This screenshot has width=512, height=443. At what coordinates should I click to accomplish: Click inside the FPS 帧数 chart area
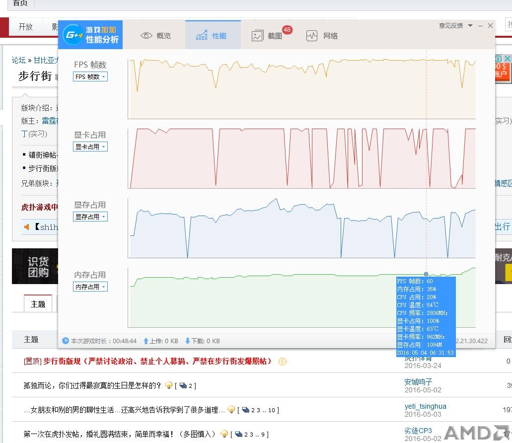coord(301,89)
